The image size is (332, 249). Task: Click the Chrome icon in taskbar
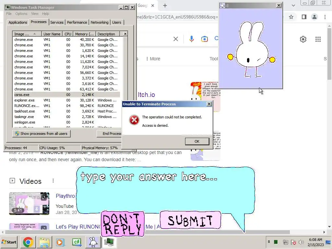tap(28, 242)
